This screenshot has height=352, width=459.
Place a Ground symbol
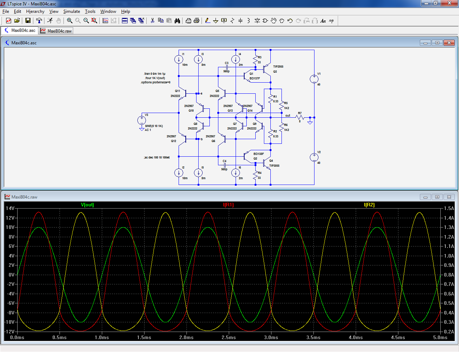point(216,21)
